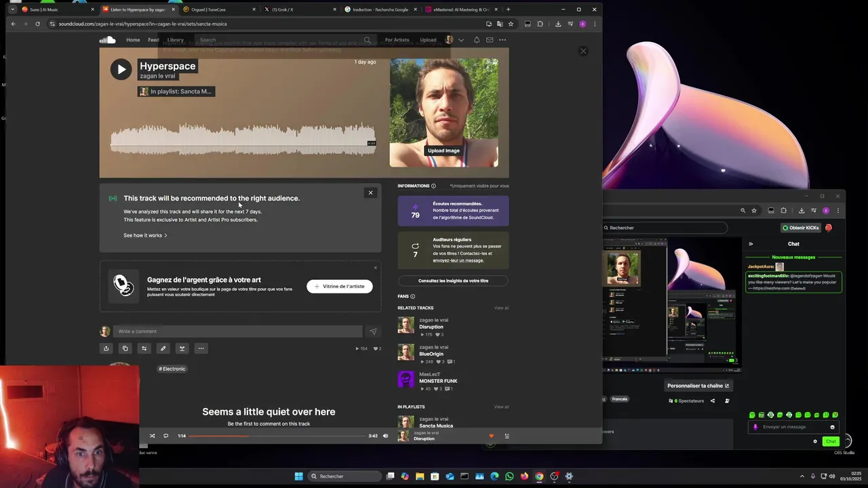Open a new browser tab

508,9
